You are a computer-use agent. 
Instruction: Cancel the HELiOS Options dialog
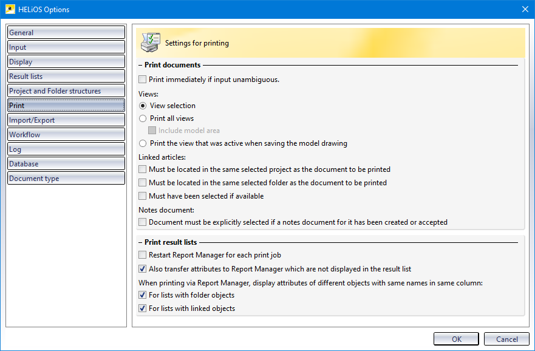pyautogui.click(x=506, y=339)
